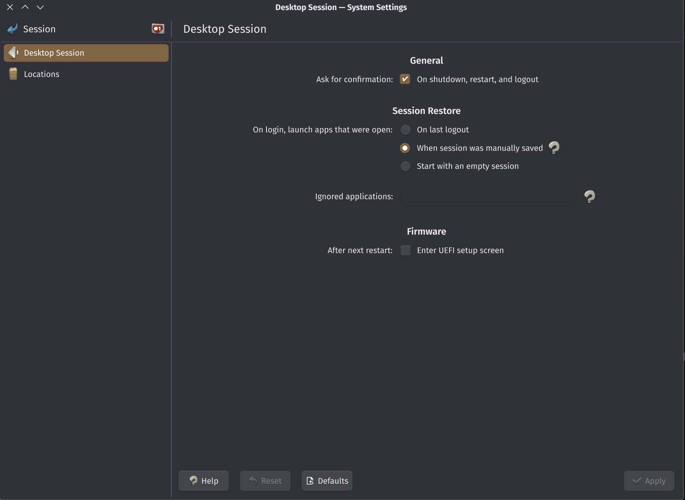Close the System Settings window
This screenshot has height=500, width=685.
click(10, 7)
